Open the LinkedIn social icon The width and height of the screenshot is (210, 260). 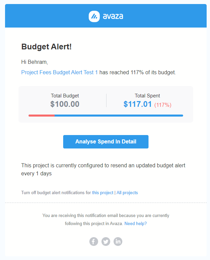(x=118, y=242)
